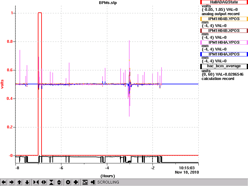
Task: Select the IPM1H04A.YPOS legend entry
Action: 224,42
